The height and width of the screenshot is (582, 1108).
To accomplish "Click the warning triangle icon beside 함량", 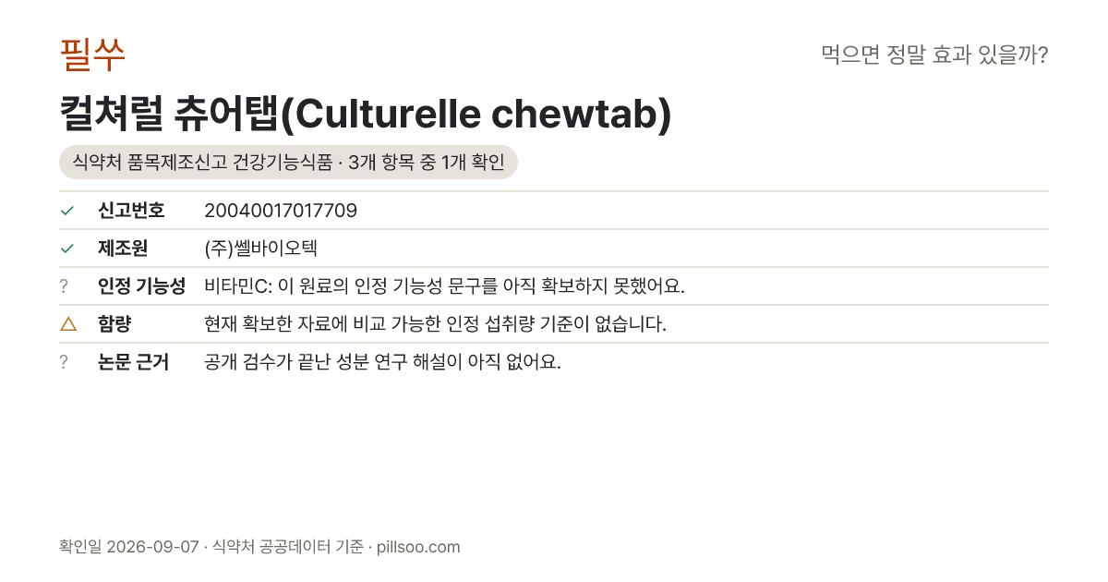I will click(67, 323).
